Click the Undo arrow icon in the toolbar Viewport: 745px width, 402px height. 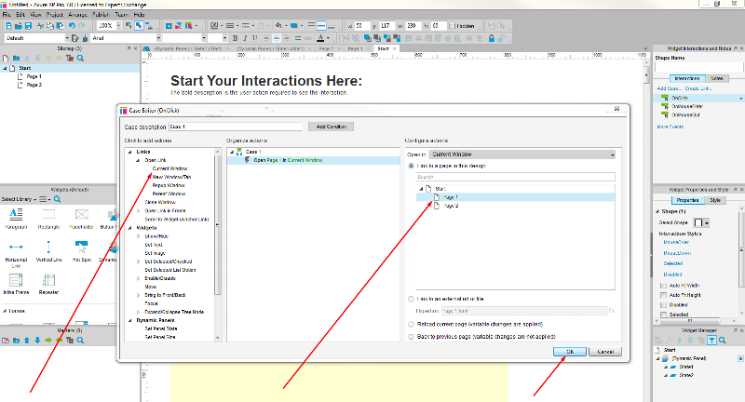point(72,26)
